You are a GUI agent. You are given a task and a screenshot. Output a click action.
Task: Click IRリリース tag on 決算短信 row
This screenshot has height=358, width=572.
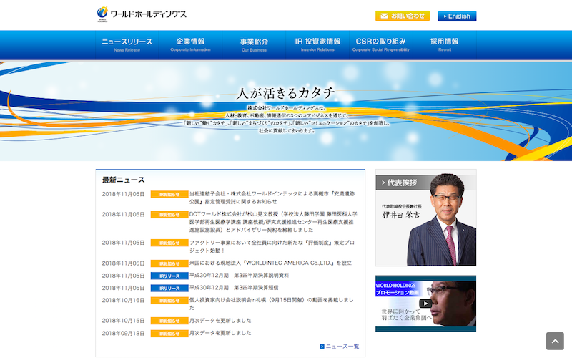(169, 289)
